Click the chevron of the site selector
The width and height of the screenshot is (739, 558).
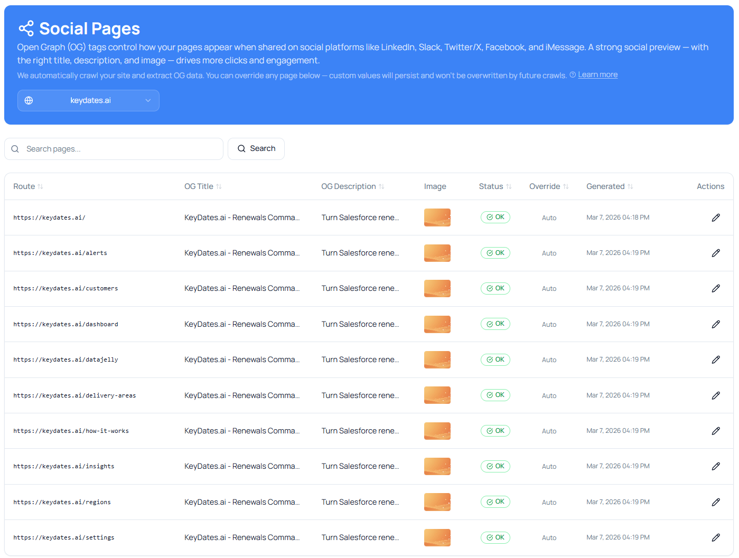point(148,100)
